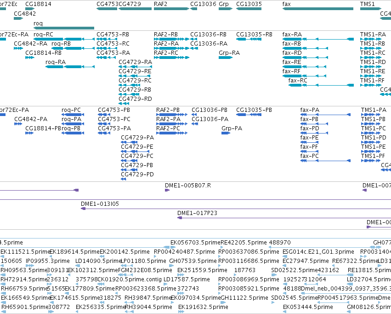Click protein fax-PC
The width and height of the screenshot is (391, 314).
tap(325, 161)
